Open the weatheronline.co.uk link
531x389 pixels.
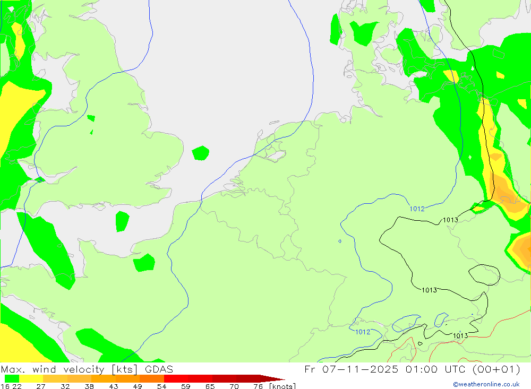pos(486,384)
